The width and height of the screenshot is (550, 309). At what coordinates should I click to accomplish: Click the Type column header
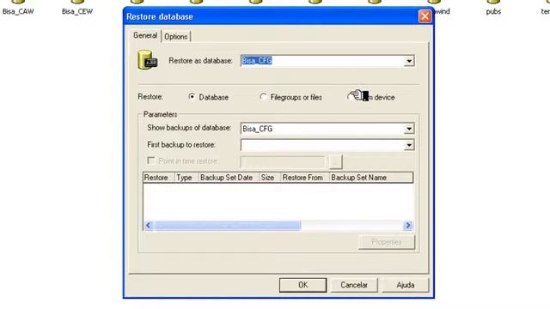[x=186, y=178]
